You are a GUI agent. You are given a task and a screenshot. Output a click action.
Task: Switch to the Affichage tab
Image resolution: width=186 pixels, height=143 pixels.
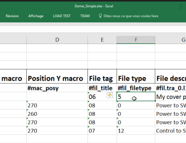pyautogui.click(x=36, y=16)
